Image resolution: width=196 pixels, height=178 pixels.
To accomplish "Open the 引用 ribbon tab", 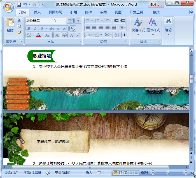I will [73, 12].
